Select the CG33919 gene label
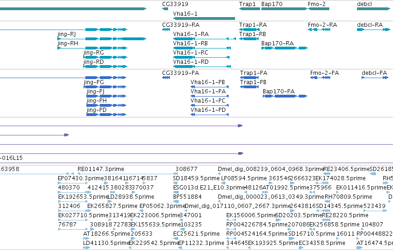393x250 pixels. (175, 4)
